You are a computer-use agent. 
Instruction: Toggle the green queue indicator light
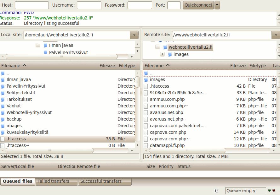[x=269, y=190]
